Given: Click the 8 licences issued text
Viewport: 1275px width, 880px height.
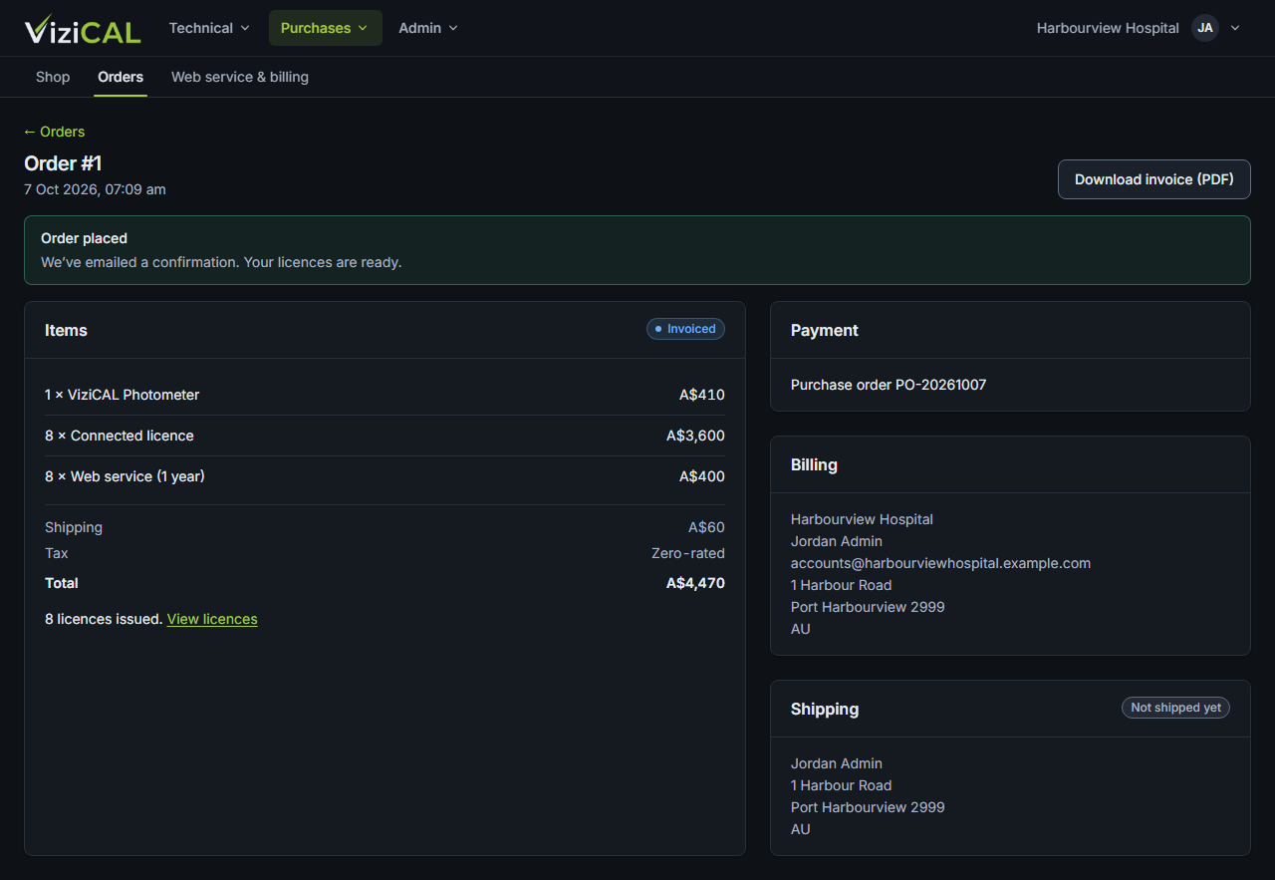Looking at the screenshot, I should 104,619.
